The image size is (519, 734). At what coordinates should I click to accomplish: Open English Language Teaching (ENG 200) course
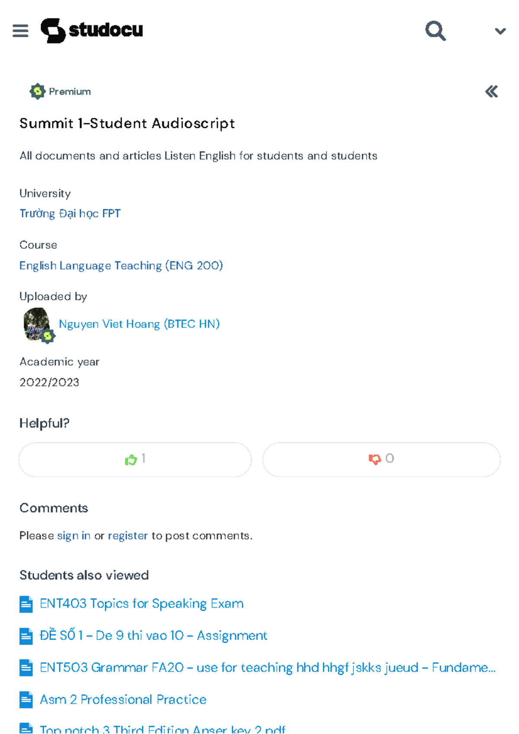tap(121, 265)
